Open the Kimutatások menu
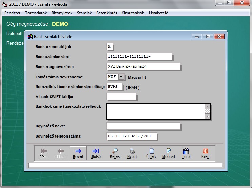The width and height of the screenshot is (252, 188). click(133, 13)
